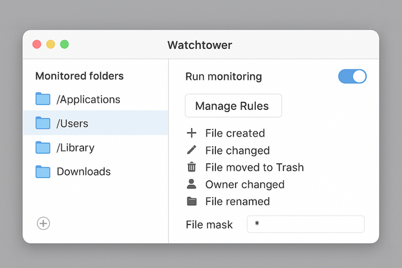Click the dark folder icon for File renamed
The width and height of the screenshot is (402, 268).
[x=192, y=201]
